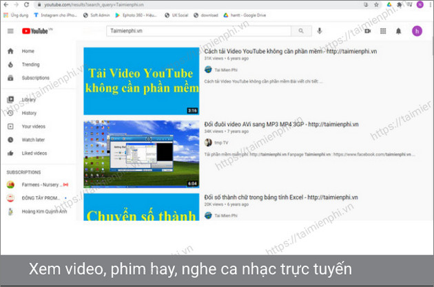Click the '31K views • 6 years ago' text
The height and width of the screenshot is (287, 434).
tap(227, 59)
